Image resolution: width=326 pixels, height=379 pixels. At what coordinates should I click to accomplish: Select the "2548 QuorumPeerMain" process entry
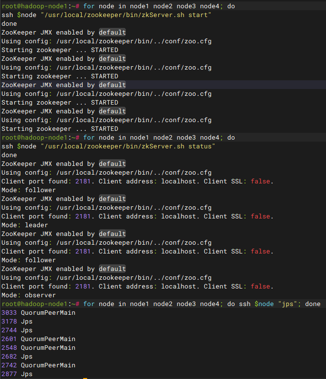point(38,347)
